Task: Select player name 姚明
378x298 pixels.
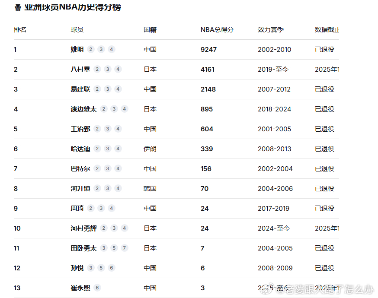Action: point(77,49)
